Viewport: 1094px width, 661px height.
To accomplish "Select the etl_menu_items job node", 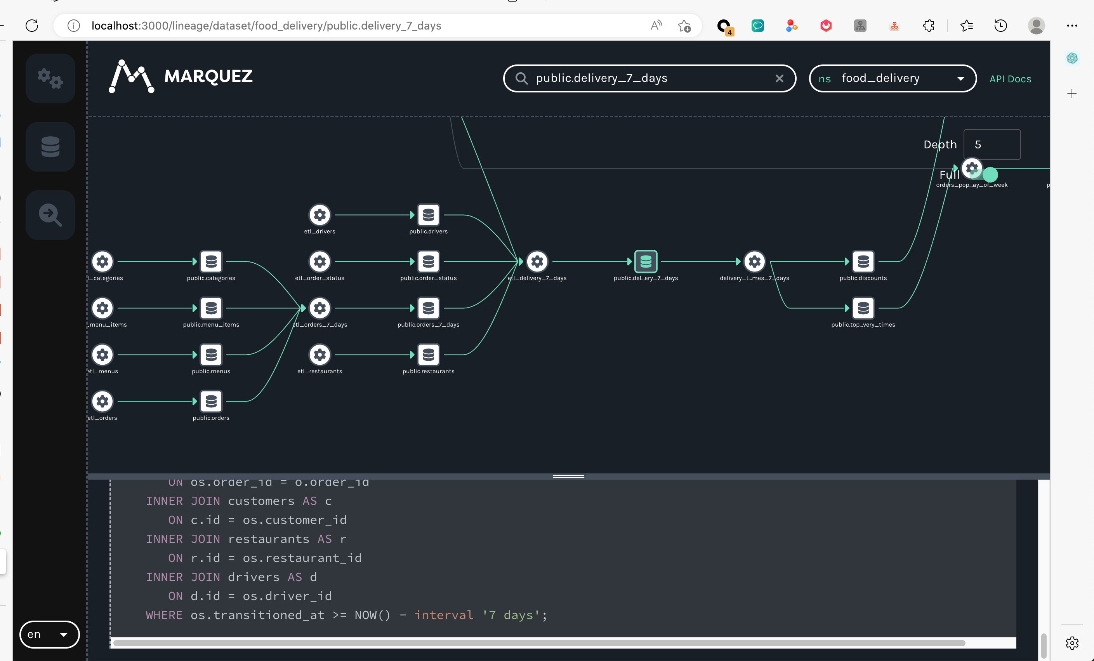I will [102, 308].
